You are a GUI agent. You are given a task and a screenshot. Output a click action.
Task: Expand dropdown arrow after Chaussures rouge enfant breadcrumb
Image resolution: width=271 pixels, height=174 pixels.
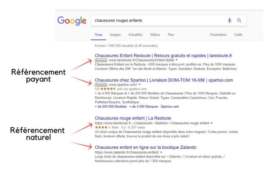coord(212,123)
